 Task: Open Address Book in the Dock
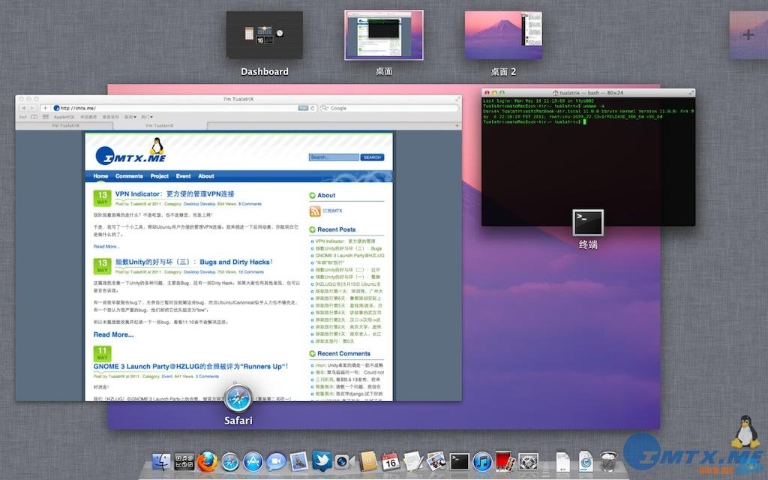pyautogui.click(x=367, y=461)
